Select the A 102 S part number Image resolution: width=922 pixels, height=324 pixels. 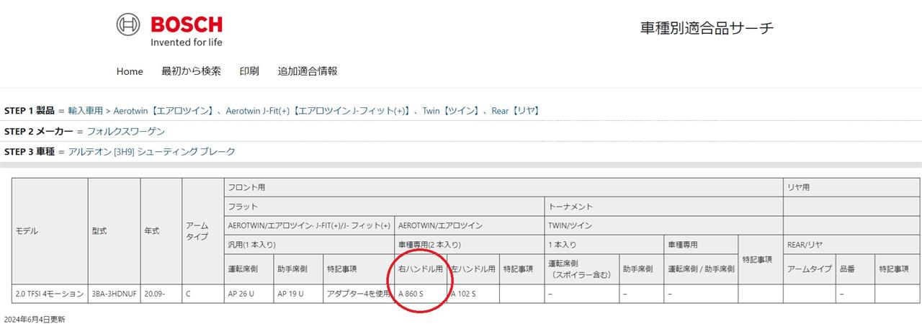[464, 294]
